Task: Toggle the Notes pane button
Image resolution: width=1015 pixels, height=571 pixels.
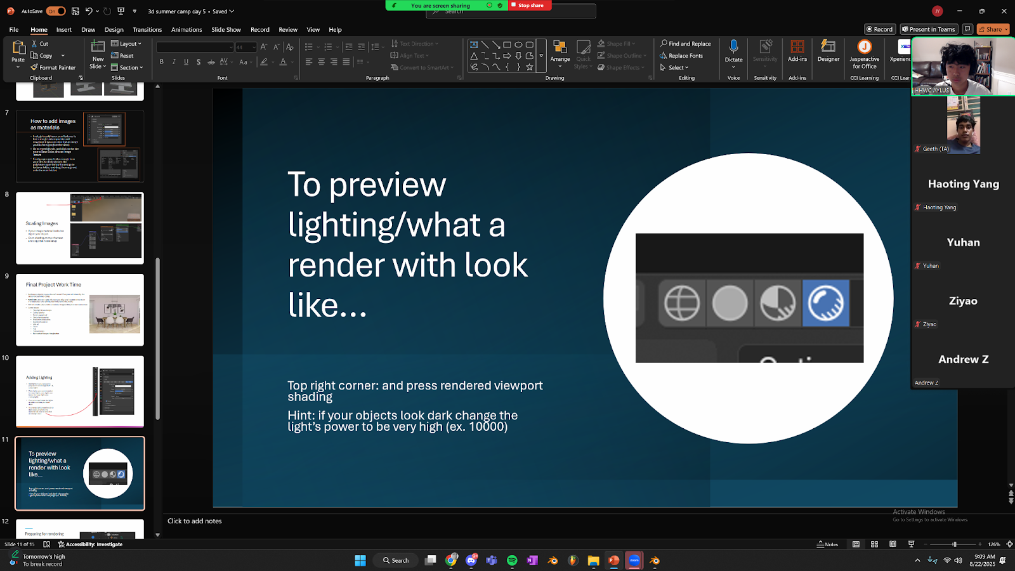Action: (827, 544)
